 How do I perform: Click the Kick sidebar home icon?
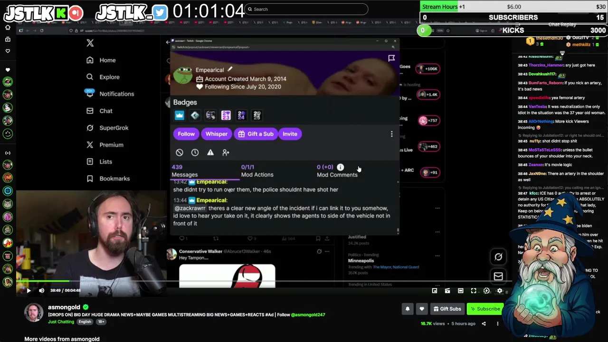(8, 27)
